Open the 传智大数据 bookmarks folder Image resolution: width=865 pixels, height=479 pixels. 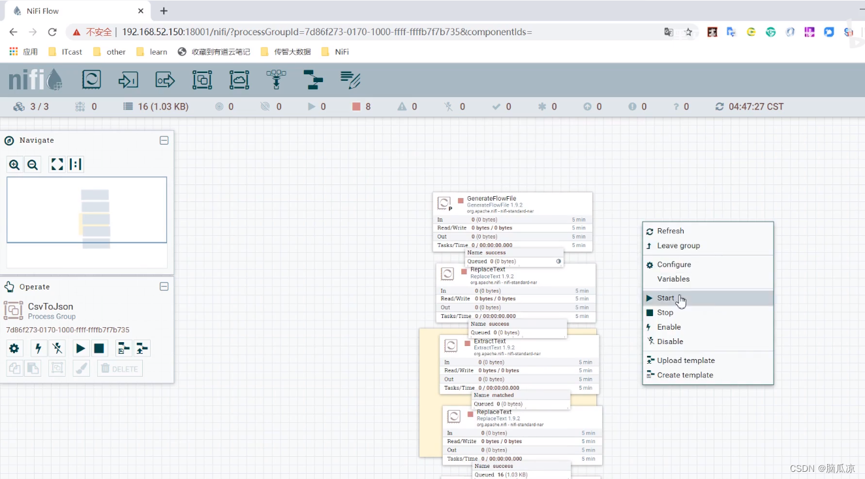[x=286, y=51]
